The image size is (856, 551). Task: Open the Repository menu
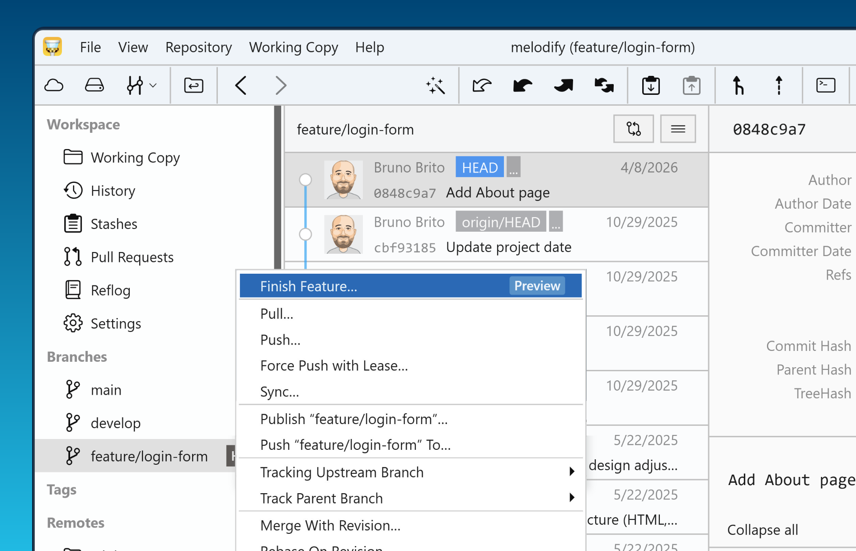pyautogui.click(x=198, y=47)
